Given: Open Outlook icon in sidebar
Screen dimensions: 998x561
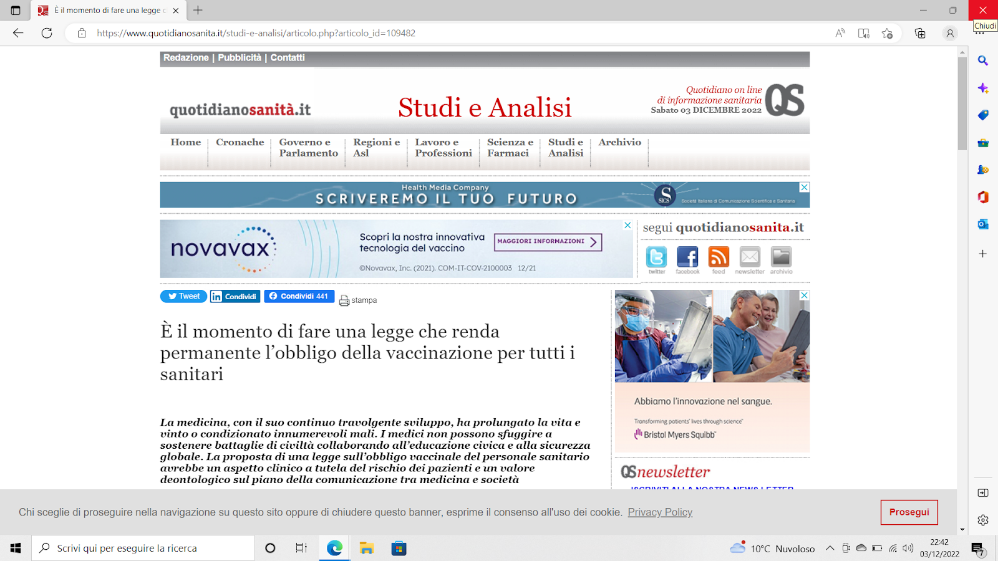Looking at the screenshot, I should click(983, 224).
